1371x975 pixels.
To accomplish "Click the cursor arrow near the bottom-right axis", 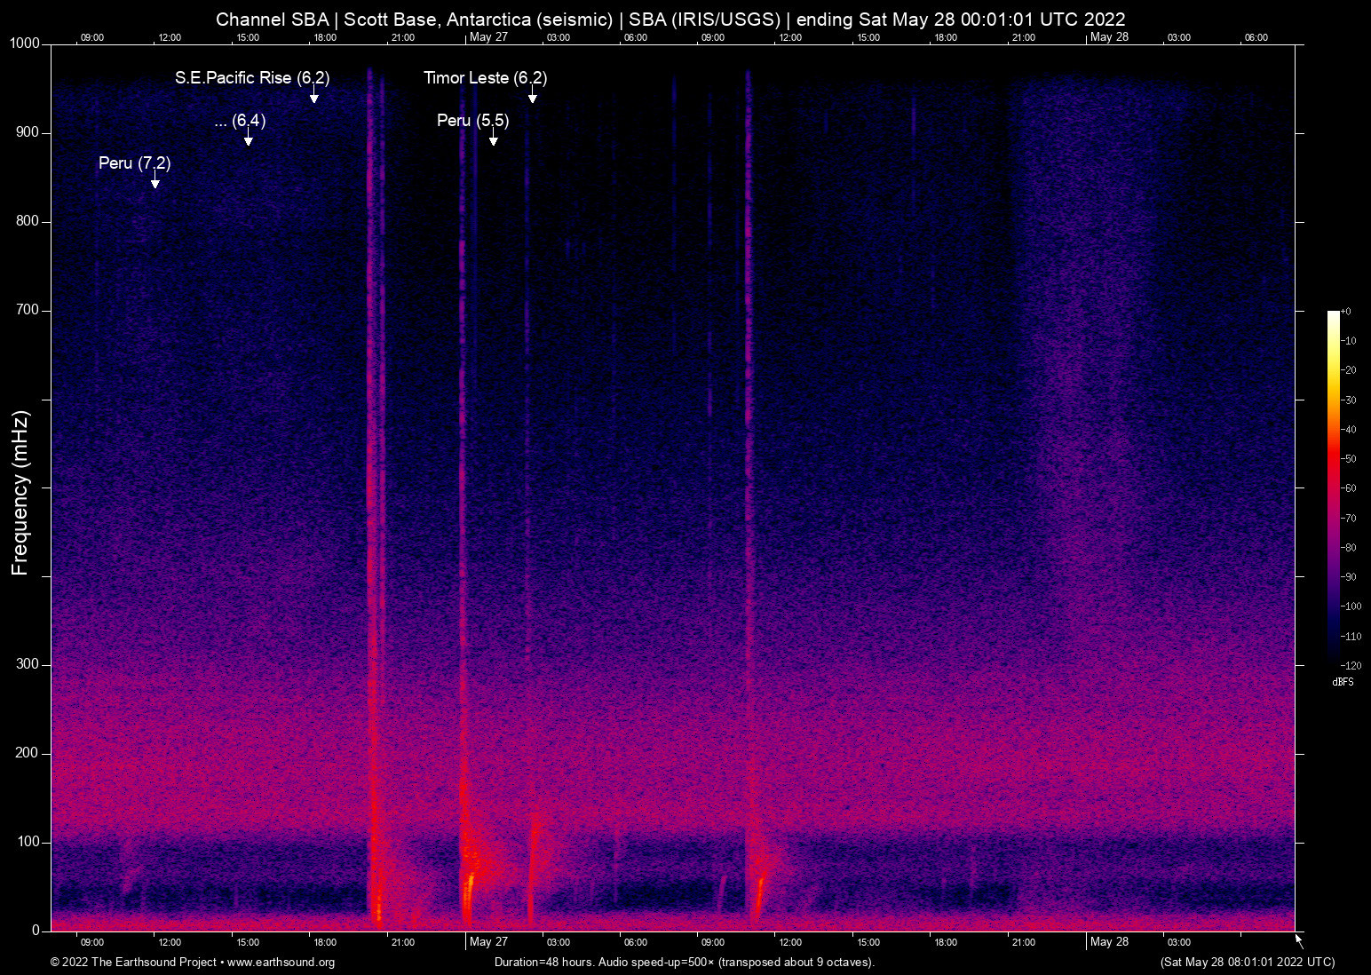I will [x=1298, y=941].
